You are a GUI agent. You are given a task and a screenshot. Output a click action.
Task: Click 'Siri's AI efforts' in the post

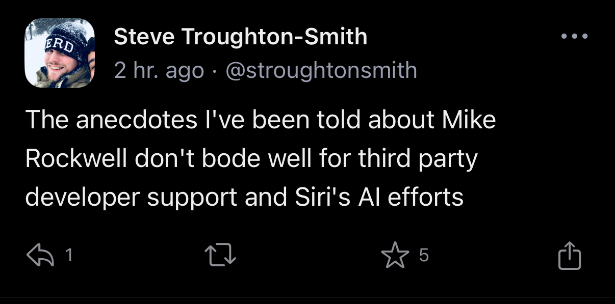coord(379,197)
